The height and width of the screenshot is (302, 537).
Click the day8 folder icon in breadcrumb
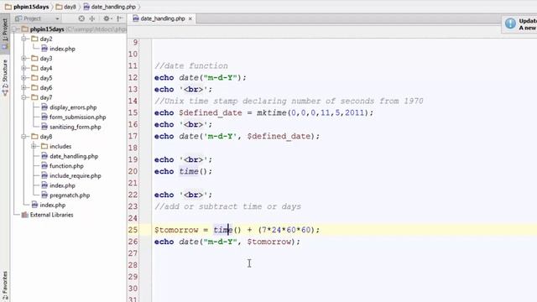[59, 7]
